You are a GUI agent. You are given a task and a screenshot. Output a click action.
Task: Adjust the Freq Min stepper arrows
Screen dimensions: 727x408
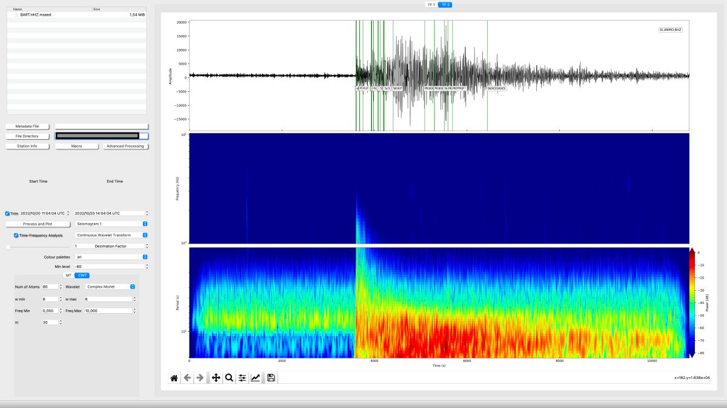[60, 311]
